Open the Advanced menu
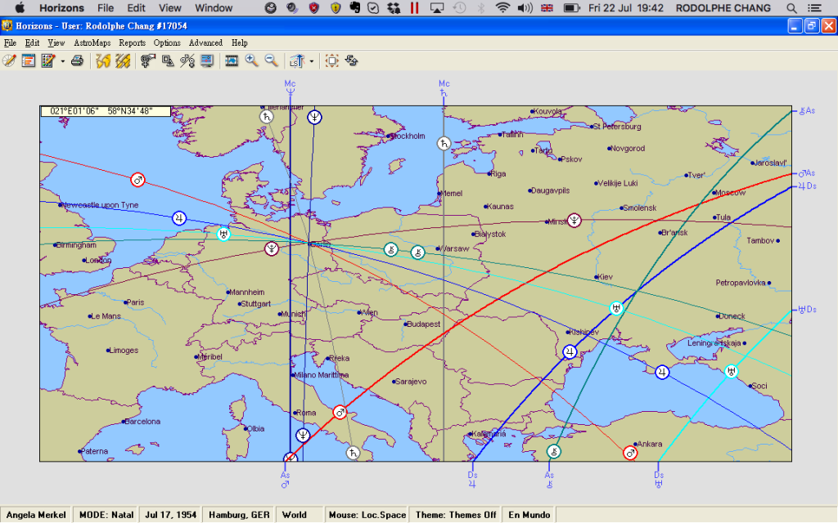The width and height of the screenshot is (838, 523). (205, 42)
